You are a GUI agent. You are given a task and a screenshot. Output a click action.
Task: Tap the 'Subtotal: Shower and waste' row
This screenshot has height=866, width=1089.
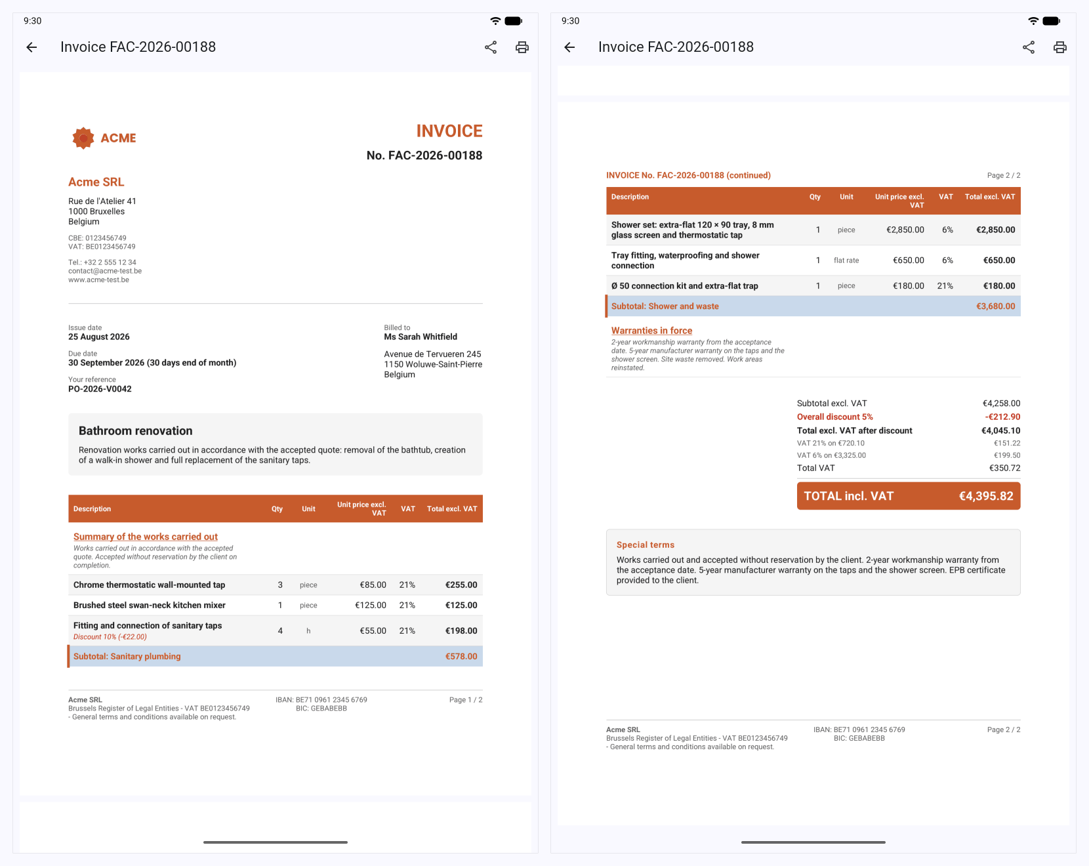[x=813, y=306]
